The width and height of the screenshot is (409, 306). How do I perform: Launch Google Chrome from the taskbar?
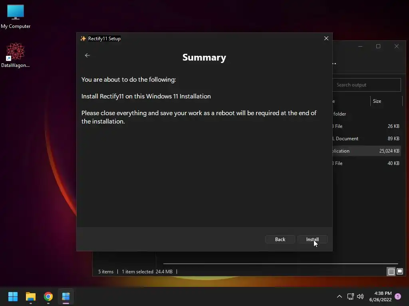[48, 296]
